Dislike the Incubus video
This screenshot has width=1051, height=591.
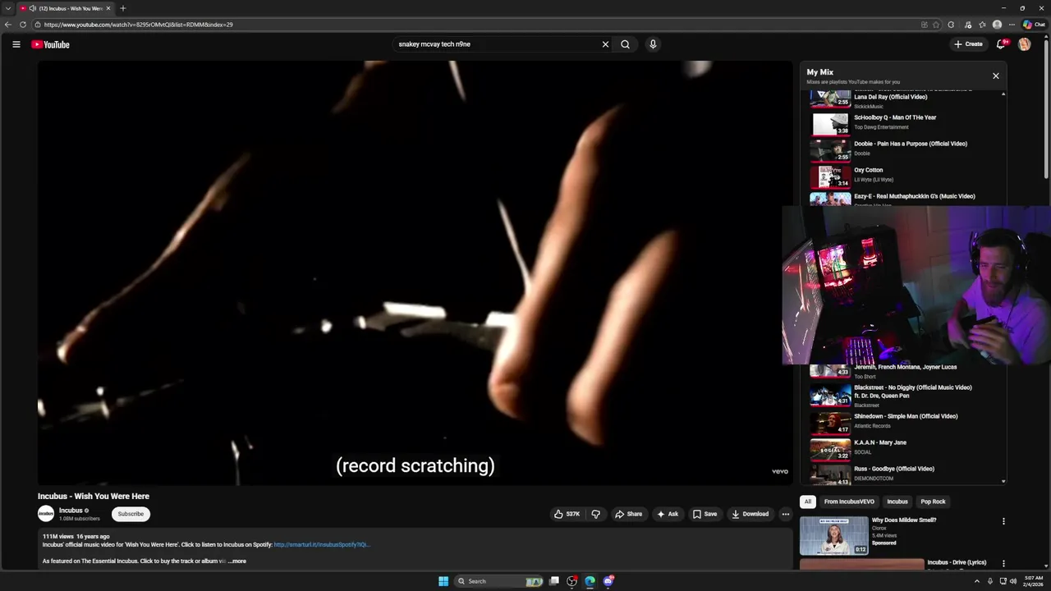tap(596, 514)
